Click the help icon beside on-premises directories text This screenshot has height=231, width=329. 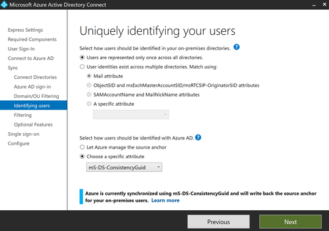pyautogui.click(x=236, y=47)
